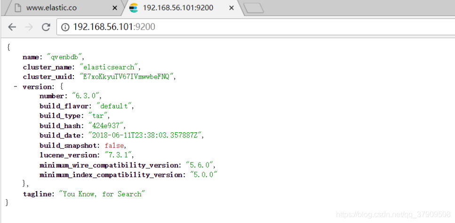The image size is (455, 223).
Task: Select the "elasticsearch" cluster name value
Action: [x=109, y=67]
